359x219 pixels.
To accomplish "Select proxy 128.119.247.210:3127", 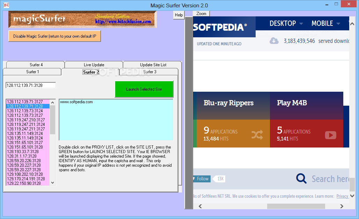I will click(x=28, y=120).
